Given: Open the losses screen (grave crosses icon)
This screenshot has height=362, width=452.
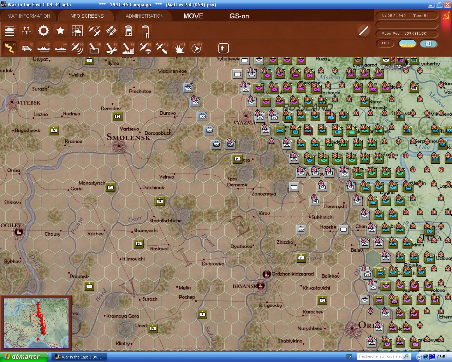Looking at the screenshot, I should pos(26,31).
